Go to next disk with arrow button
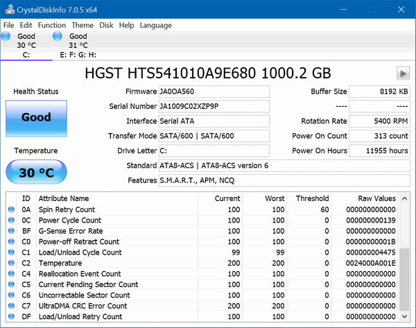The height and width of the screenshot is (328, 416). tap(403, 74)
